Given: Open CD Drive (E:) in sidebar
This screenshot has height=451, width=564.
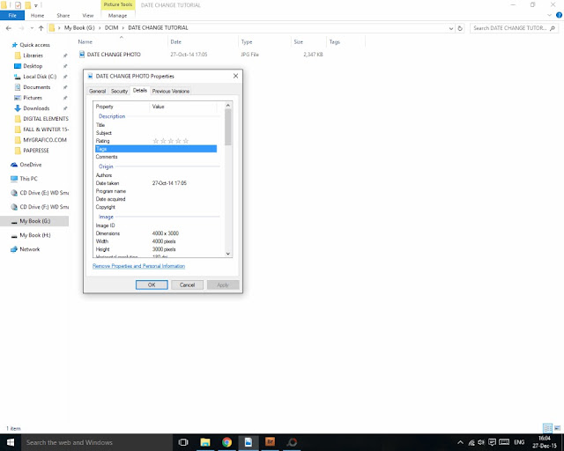Looking at the screenshot, I should pos(44,193).
